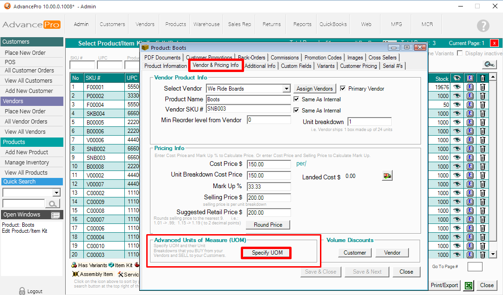503x295 pixels.
Task: Delete the product in row 1 via trash icon
Action: 483,87
